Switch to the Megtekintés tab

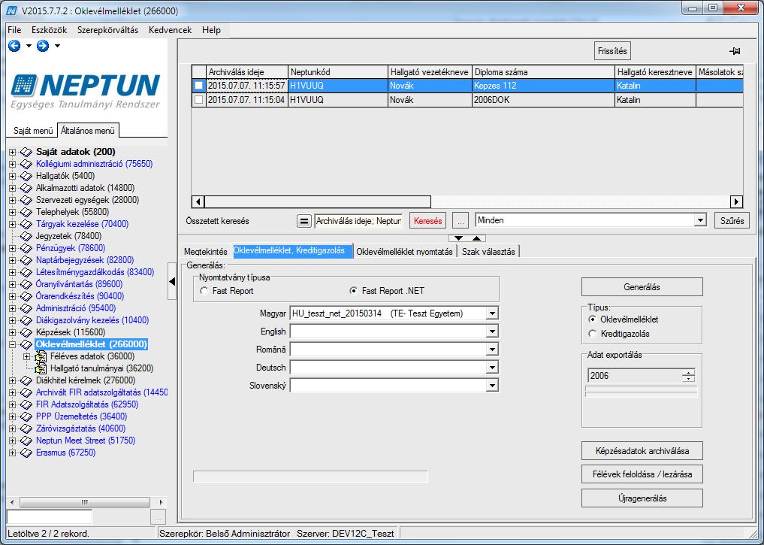(206, 252)
